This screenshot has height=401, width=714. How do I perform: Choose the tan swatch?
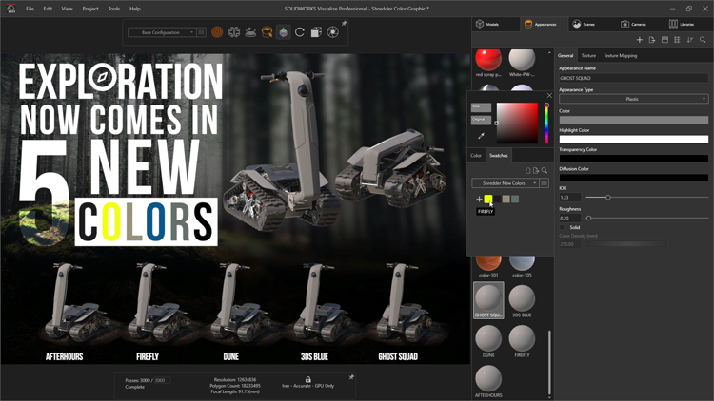506,199
